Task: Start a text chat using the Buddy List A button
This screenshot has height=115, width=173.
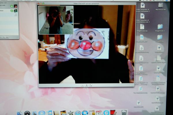Action: point(1,37)
